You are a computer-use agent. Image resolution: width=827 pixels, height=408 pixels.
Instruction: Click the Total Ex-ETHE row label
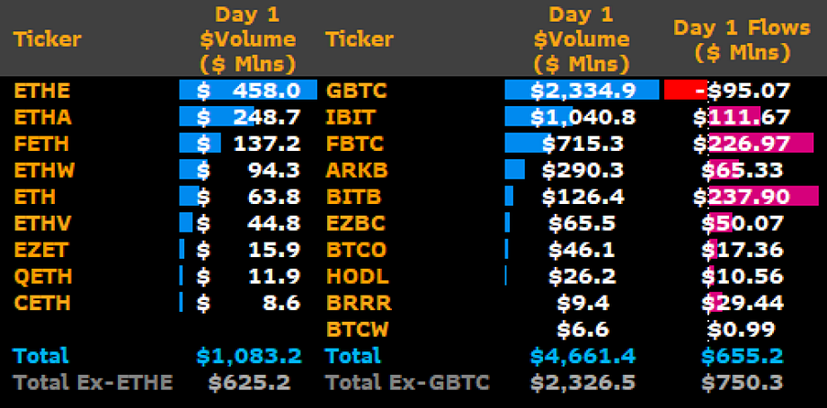(93, 384)
